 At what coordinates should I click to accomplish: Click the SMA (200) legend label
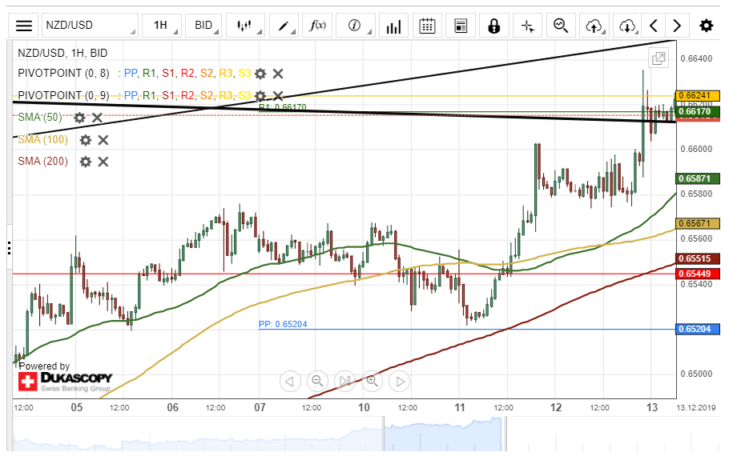[x=42, y=161]
